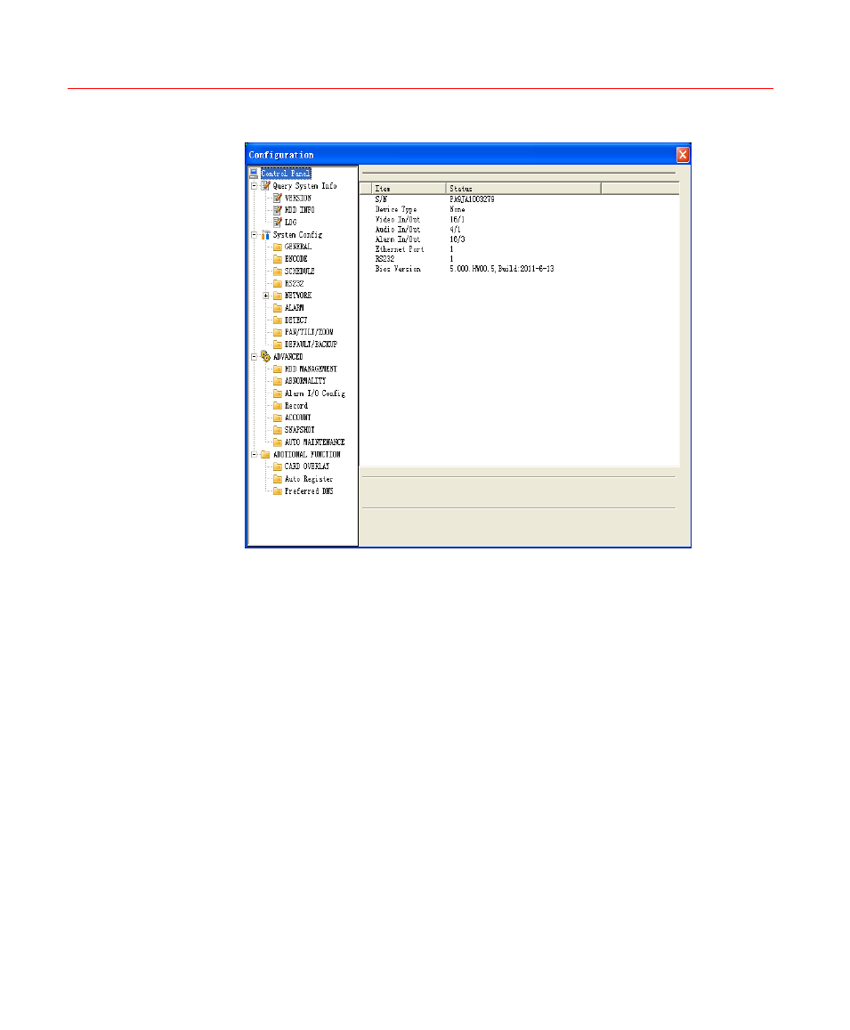Select the Ethernet Port row
850x1030 pixels.
tap(519, 249)
